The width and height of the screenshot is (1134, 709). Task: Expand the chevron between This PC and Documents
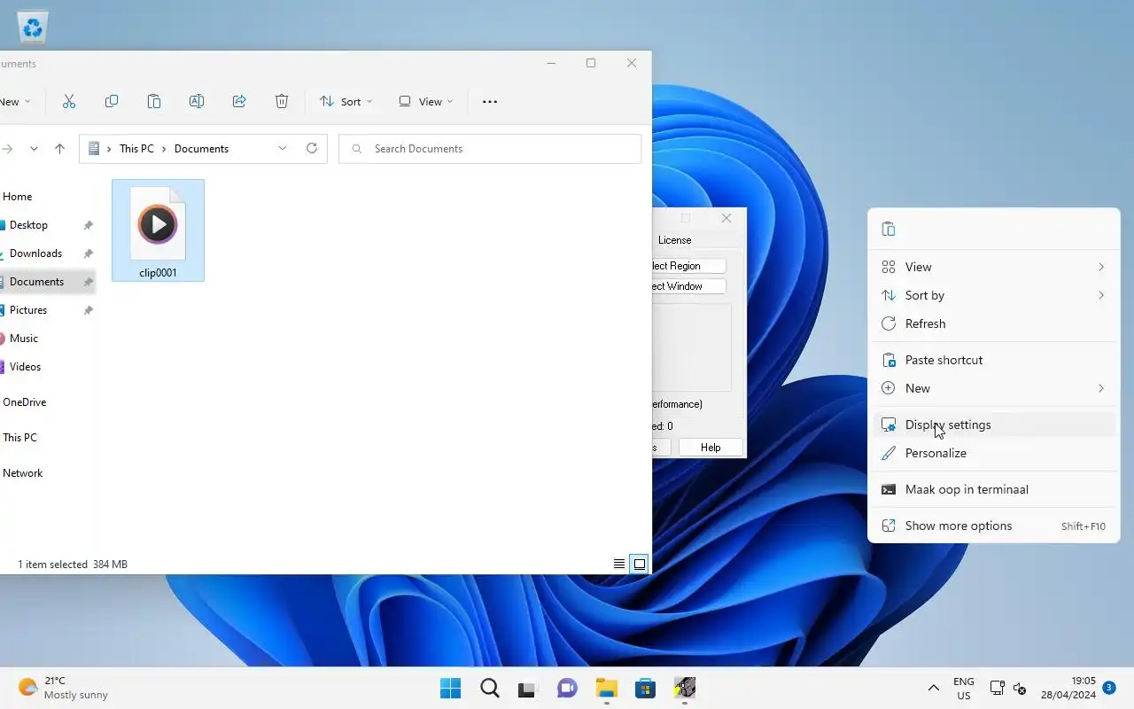point(164,149)
